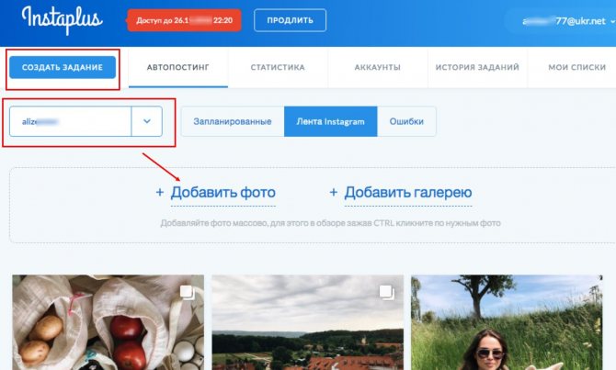Open gallery icon on town landscape photo

pos(386,292)
